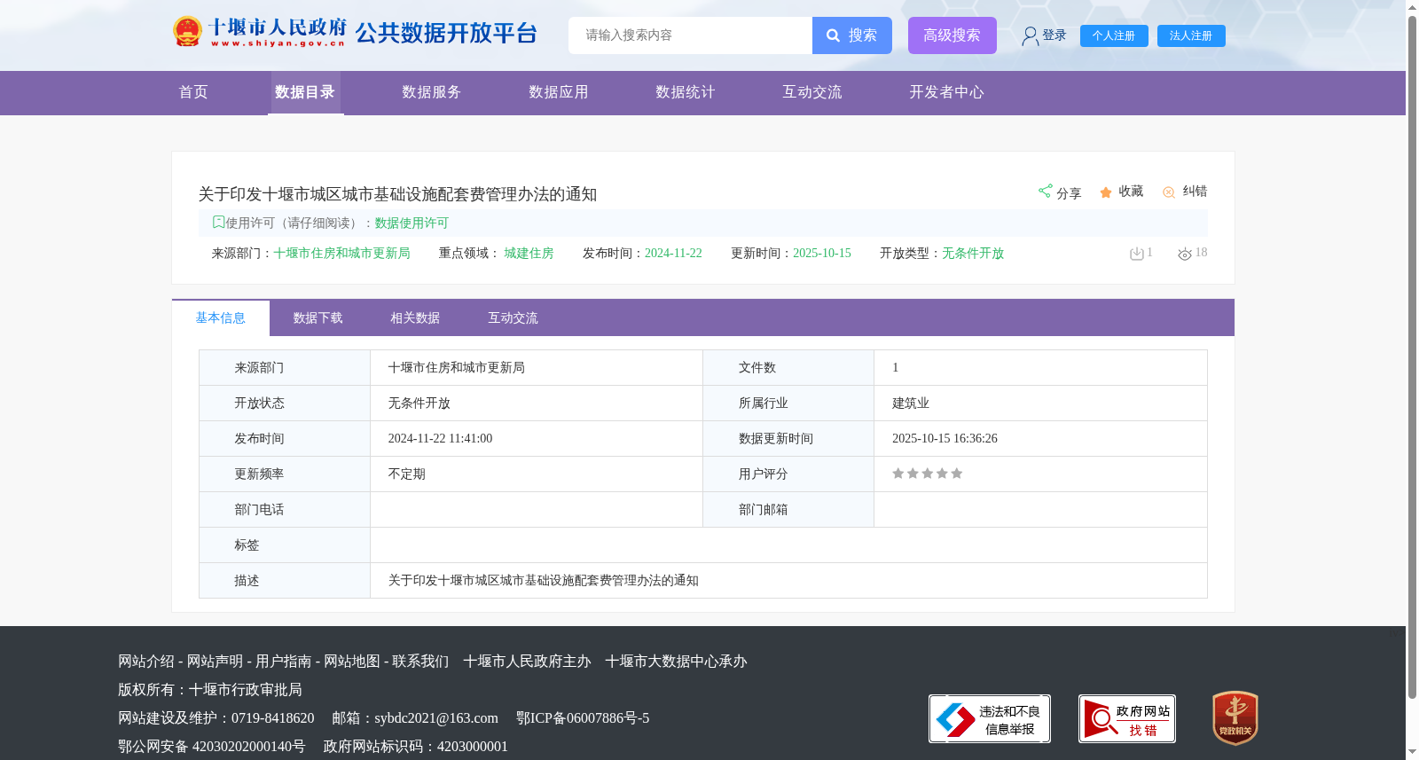The width and height of the screenshot is (1419, 760).
Task: Open 高级搜索 advanced search
Action: click(x=953, y=35)
